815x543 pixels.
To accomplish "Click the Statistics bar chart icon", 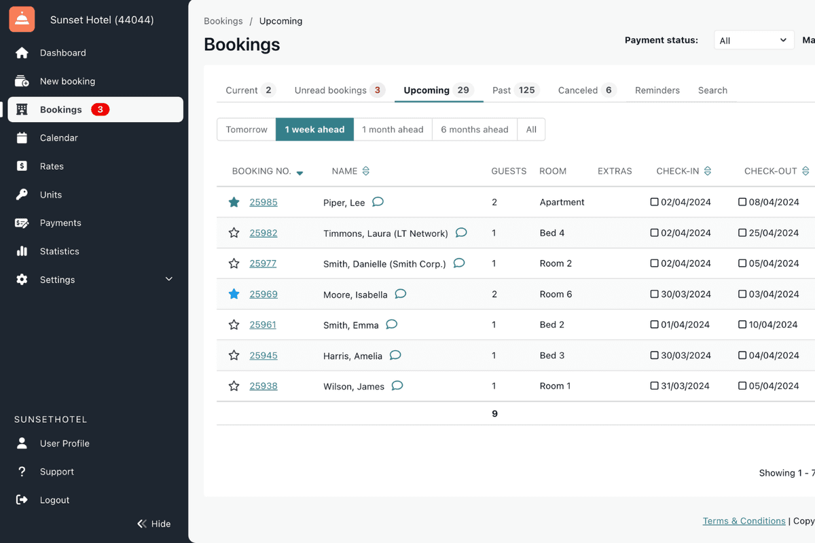I will pos(22,251).
